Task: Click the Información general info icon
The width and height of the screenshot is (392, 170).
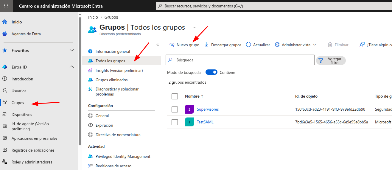Action: tap(91, 51)
